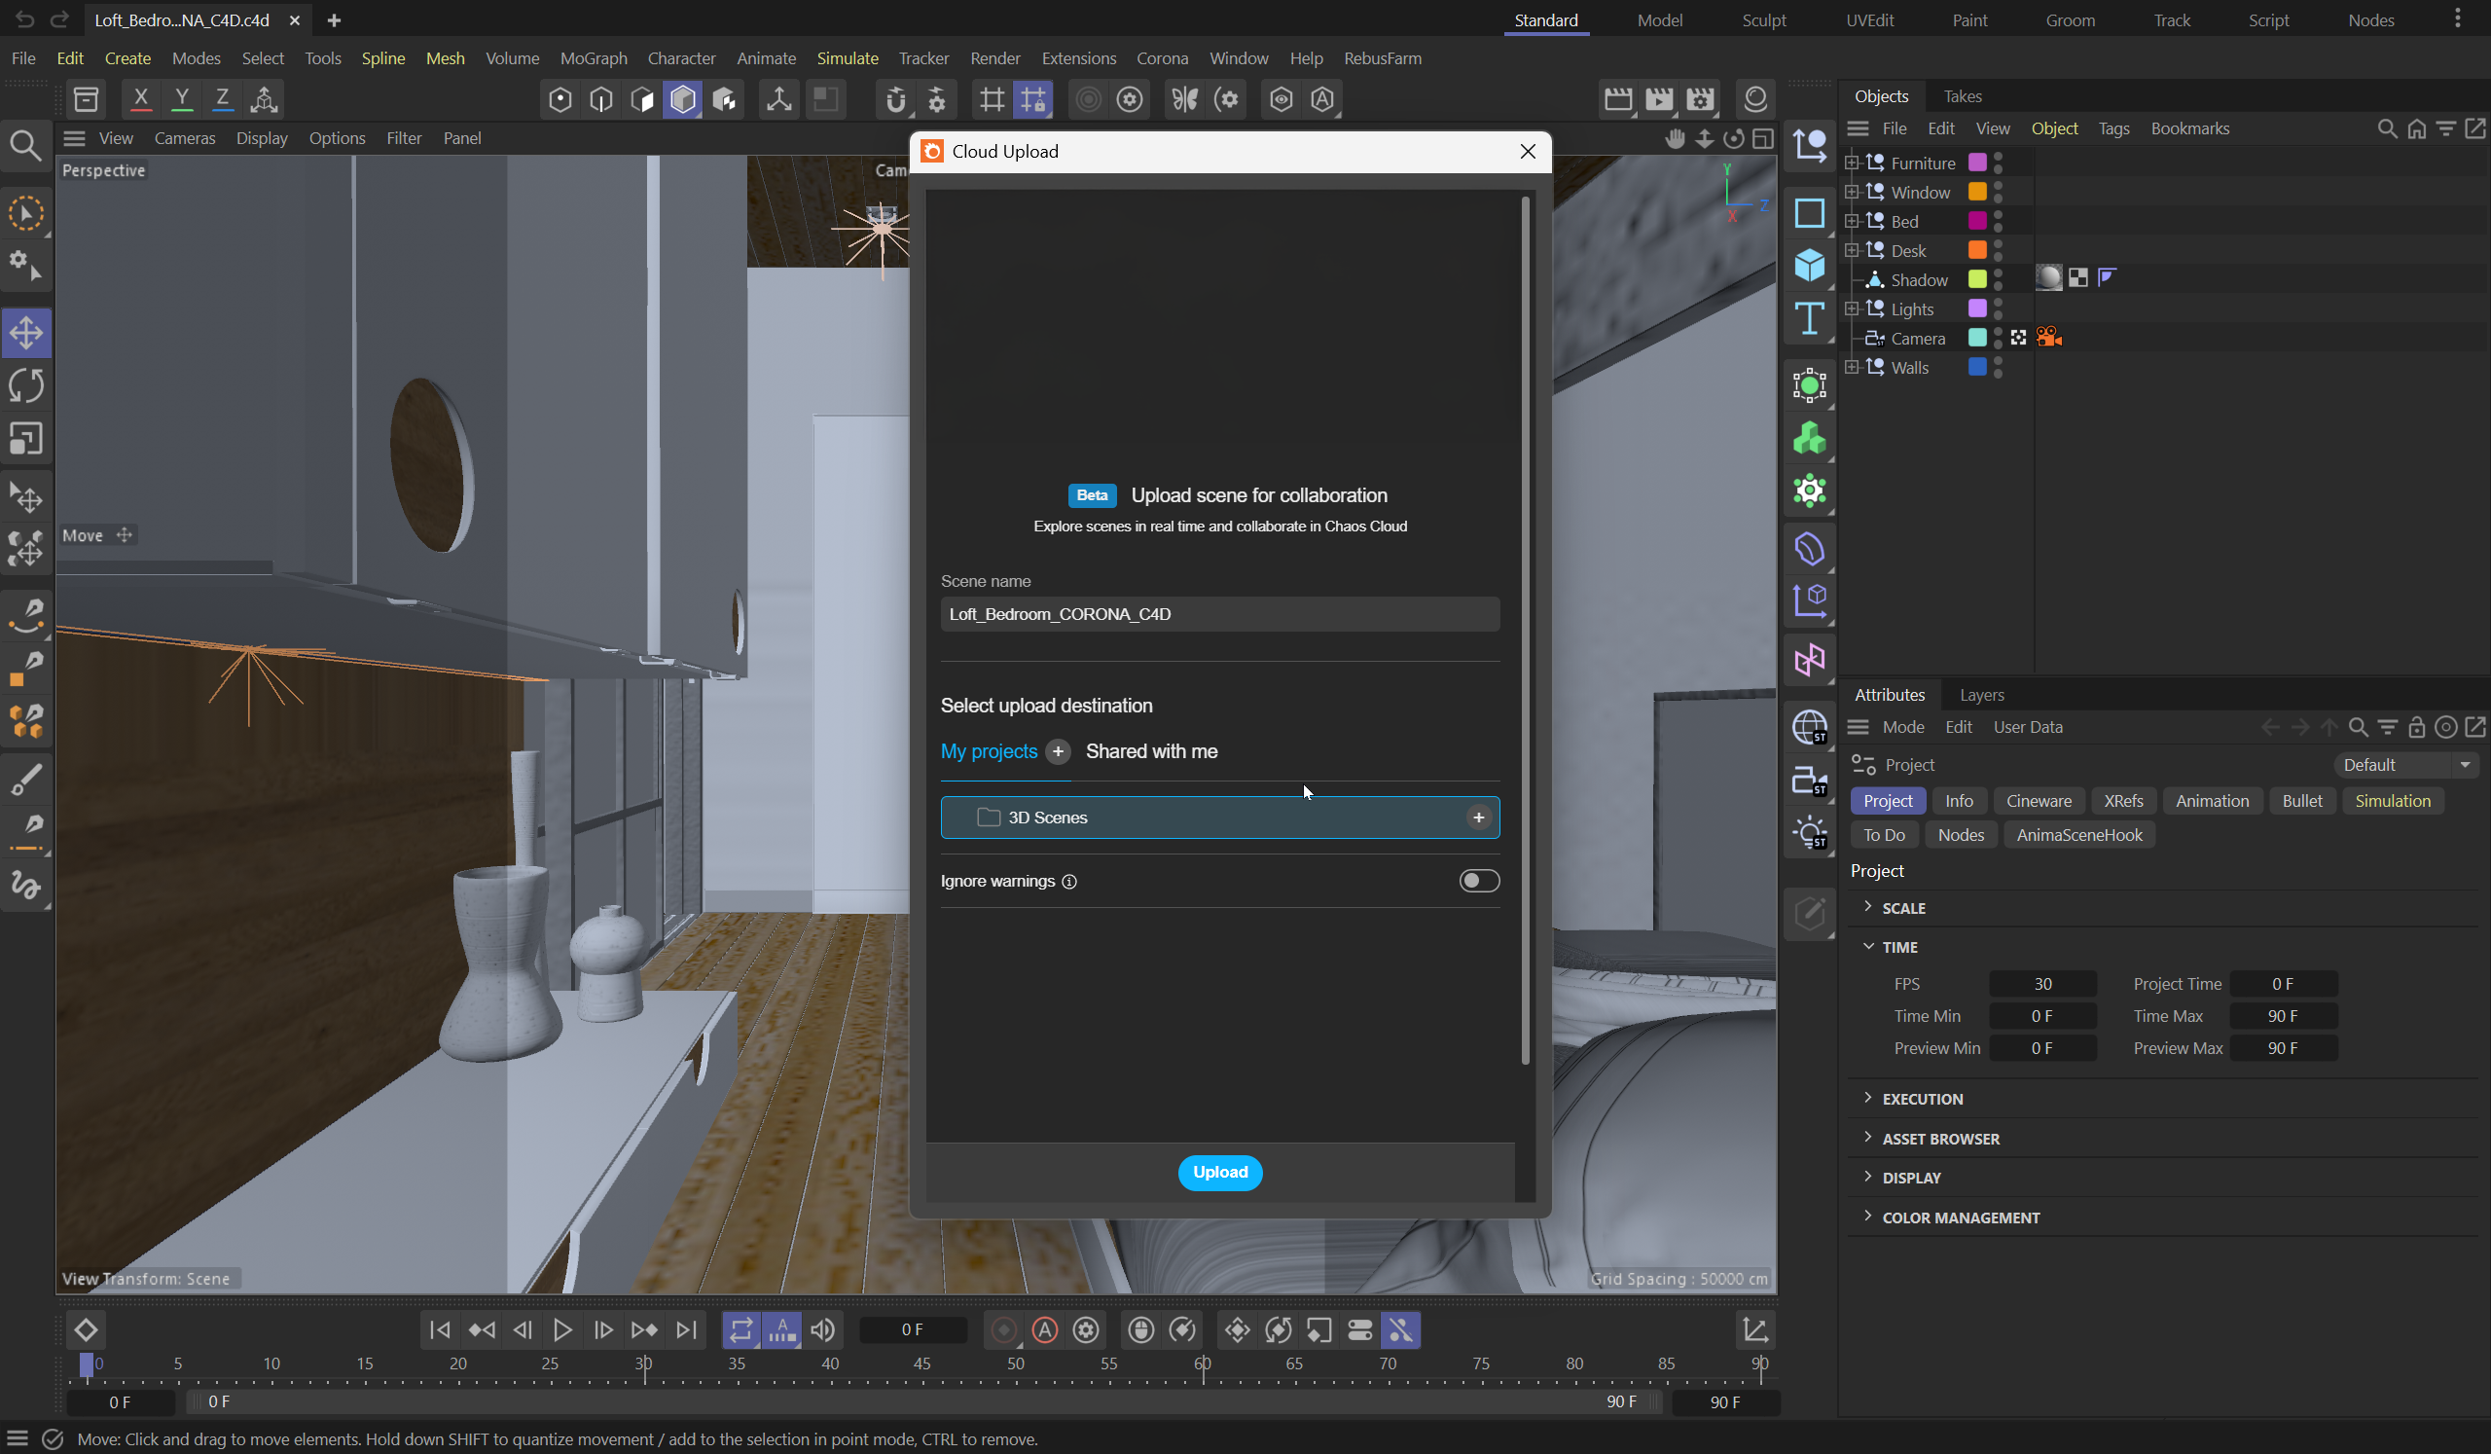Image resolution: width=2491 pixels, height=1454 pixels.
Task: Switch to the Sculpt layout tab
Action: coord(1763,19)
